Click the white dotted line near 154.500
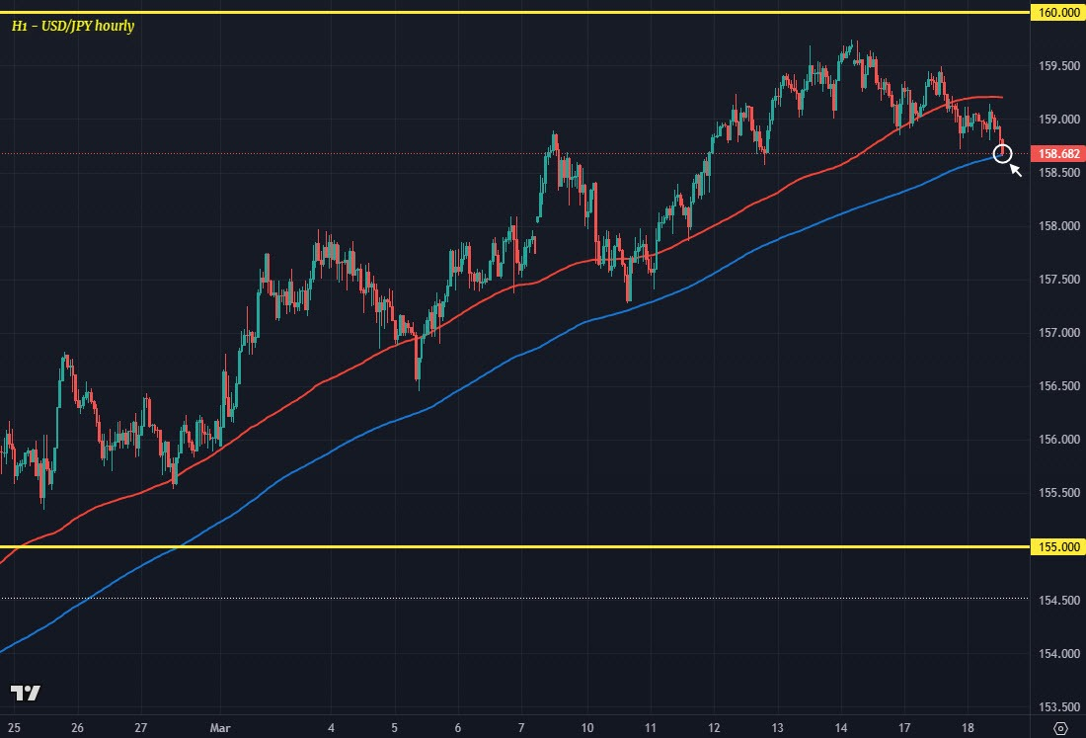Viewport: 1086px width, 738px height. [x=494, y=598]
